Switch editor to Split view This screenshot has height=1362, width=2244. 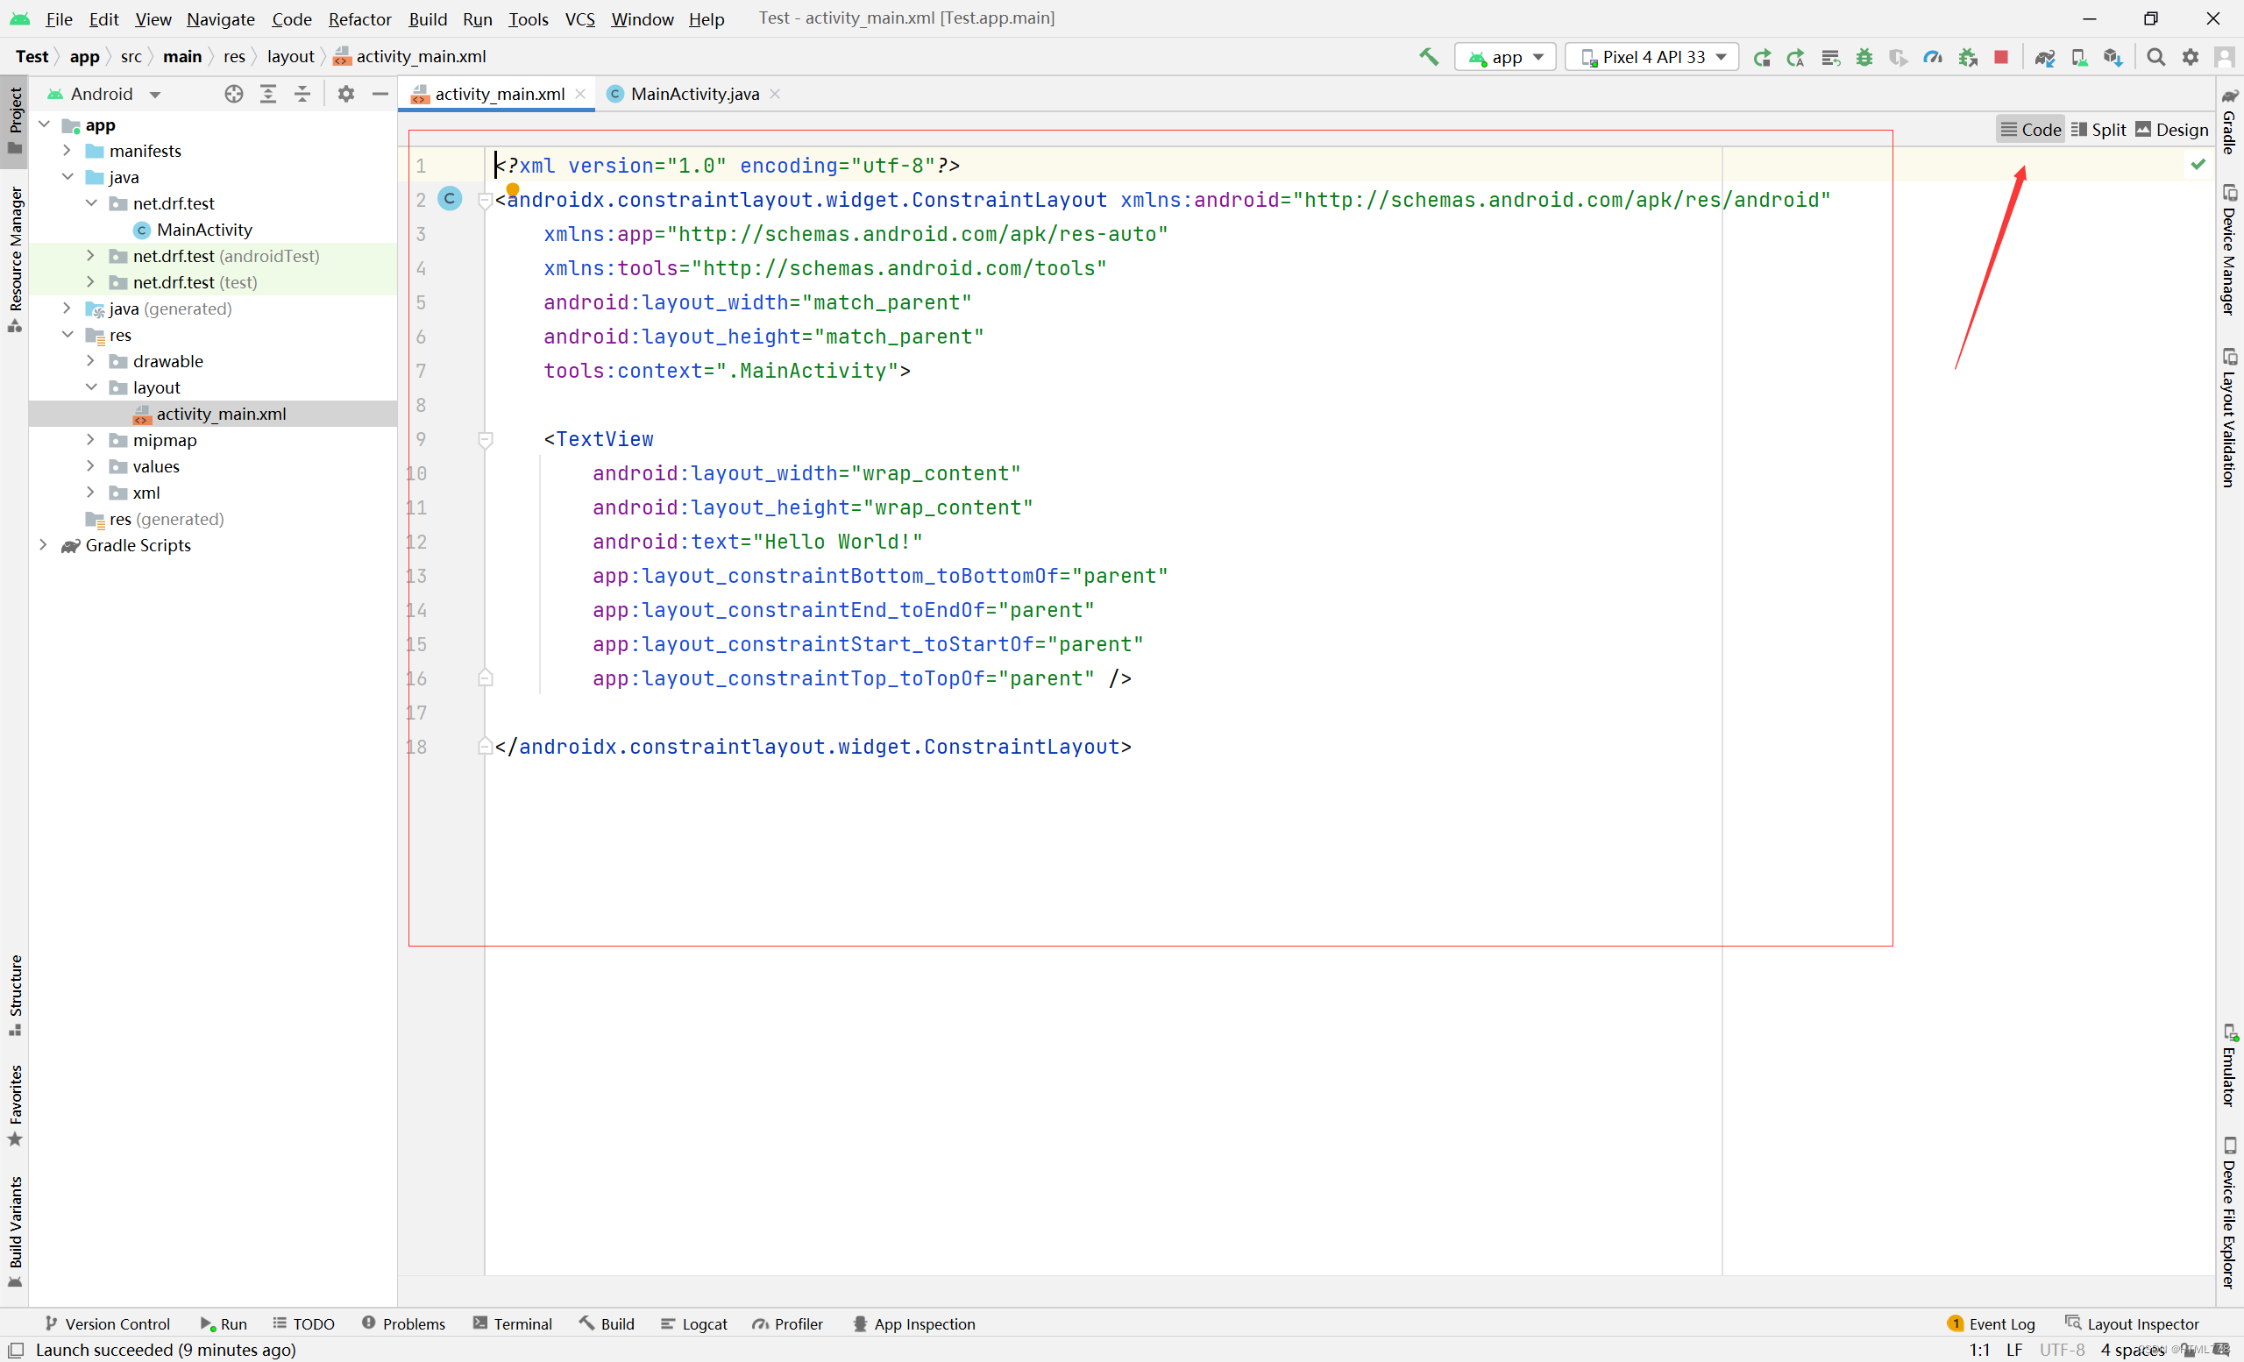(x=2098, y=130)
